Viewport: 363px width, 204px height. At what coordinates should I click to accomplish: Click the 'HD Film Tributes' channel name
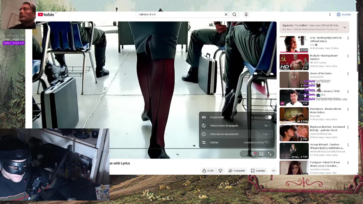[318, 63]
